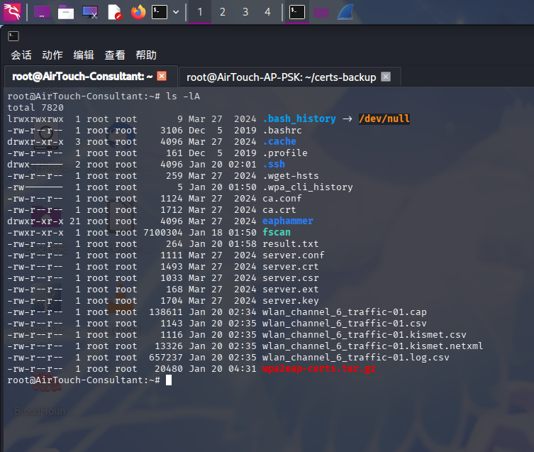This screenshot has width=534, height=452.
Task: Close the AirTouch-Consultant tab
Action: click(x=162, y=76)
